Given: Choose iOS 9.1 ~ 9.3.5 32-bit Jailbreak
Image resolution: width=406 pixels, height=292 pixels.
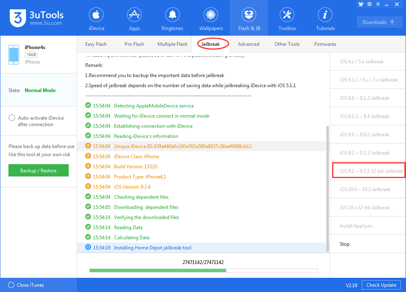Looking at the screenshot, I should coord(369,170).
